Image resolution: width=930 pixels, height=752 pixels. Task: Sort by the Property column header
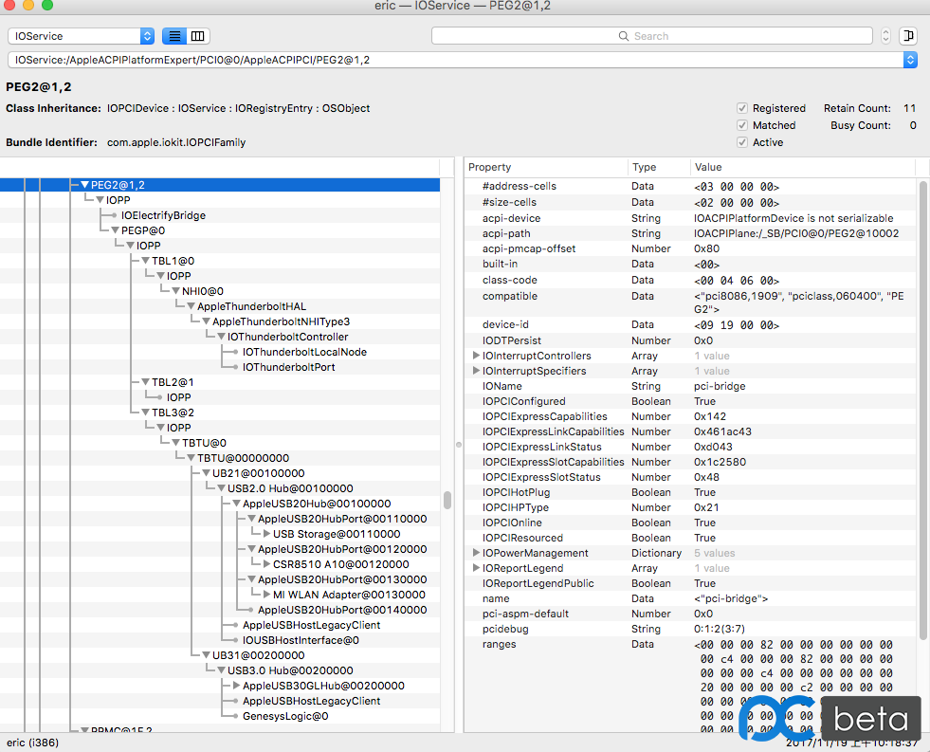(x=545, y=167)
